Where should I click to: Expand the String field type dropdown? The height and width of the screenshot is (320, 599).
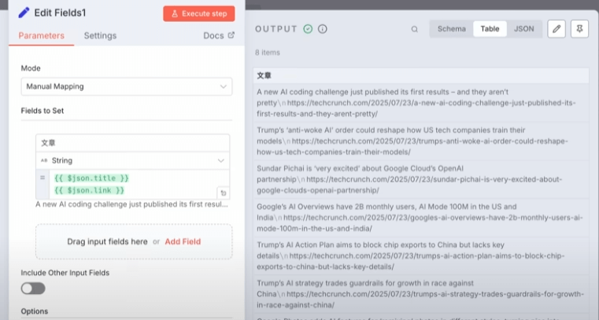(x=132, y=160)
